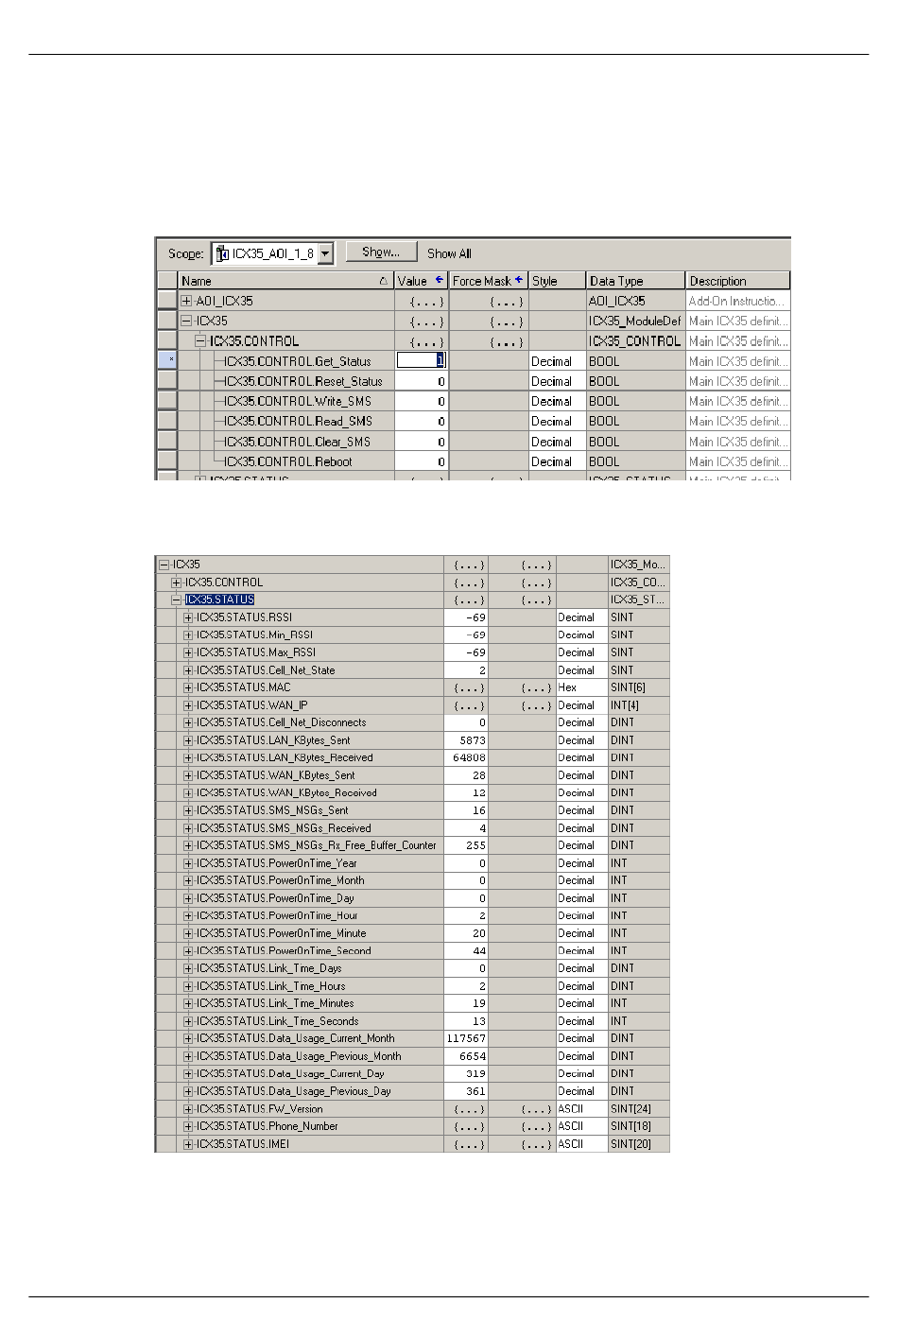Select the ICX35.CONTROL.Reboot tag name
This screenshot has height=1321, width=898.
287,461
